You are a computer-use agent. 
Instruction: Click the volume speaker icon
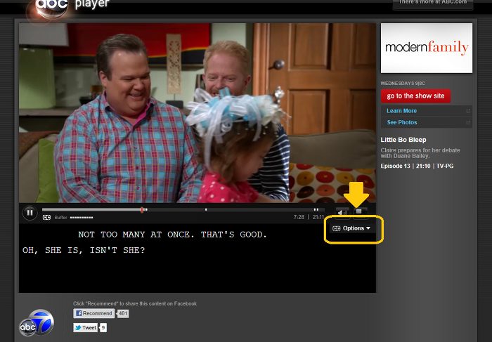coord(342,212)
